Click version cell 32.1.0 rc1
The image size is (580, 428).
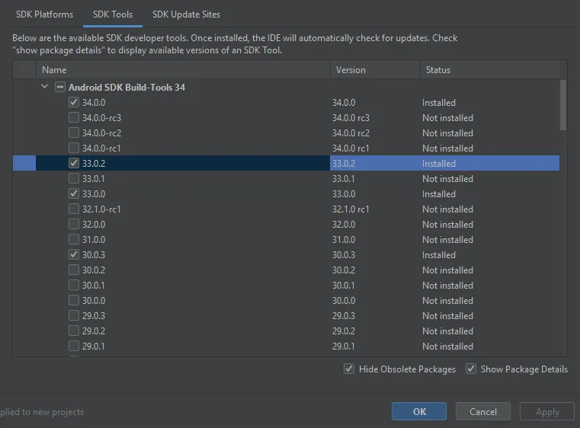351,209
